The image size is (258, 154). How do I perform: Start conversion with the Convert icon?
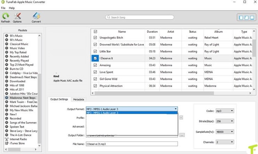36,16
